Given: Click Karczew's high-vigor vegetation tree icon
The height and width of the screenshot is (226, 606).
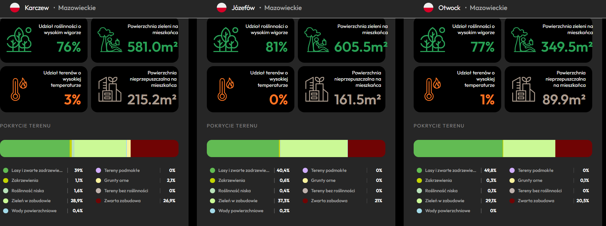Looking at the screenshot, I should (x=19, y=40).
